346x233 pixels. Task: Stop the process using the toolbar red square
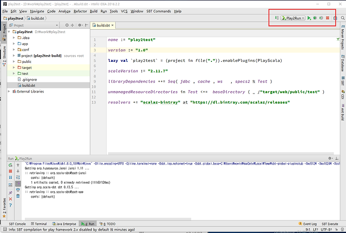point(328,18)
